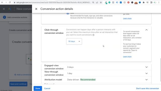Click the site lock icon in address bar

15,2
